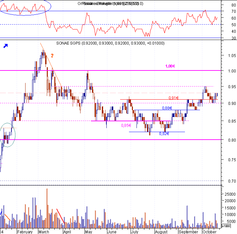
Task: Select the RSI axis value 50
Action: pyautogui.click(x=234, y=25)
